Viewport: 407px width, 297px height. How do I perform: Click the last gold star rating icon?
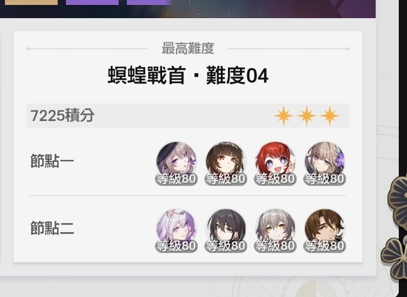click(330, 116)
